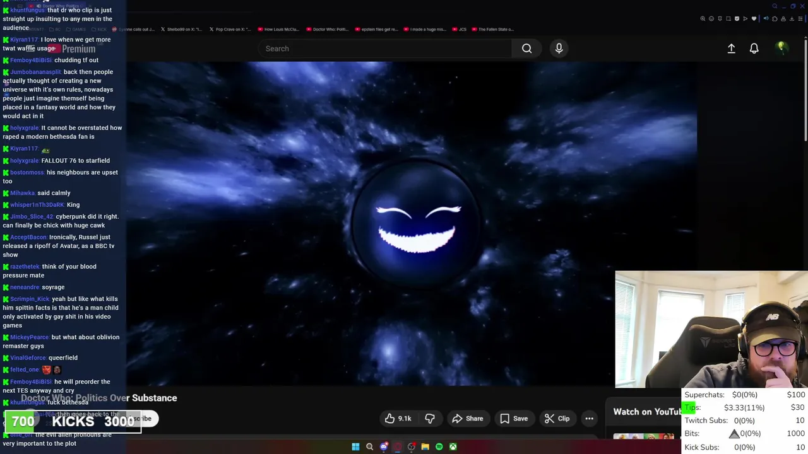Click chat username 'VinalGeforce'
The height and width of the screenshot is (454, 808).
coord(28,358)
